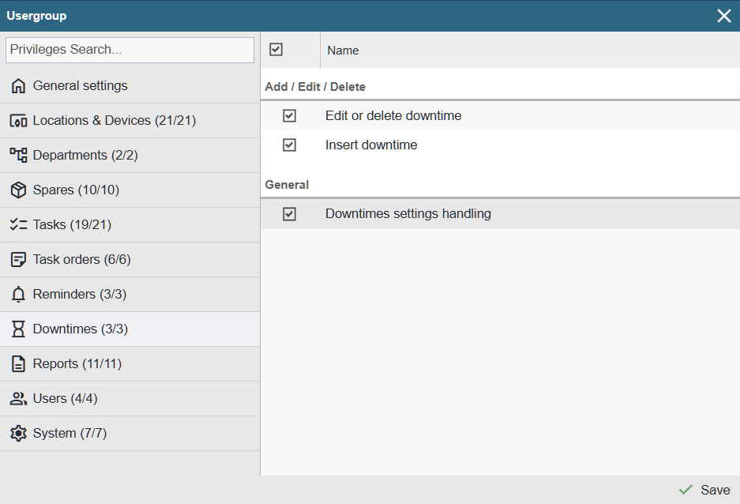740x504 pixels.
Task: Open the Reports (11/11) category
Action: 77,364
